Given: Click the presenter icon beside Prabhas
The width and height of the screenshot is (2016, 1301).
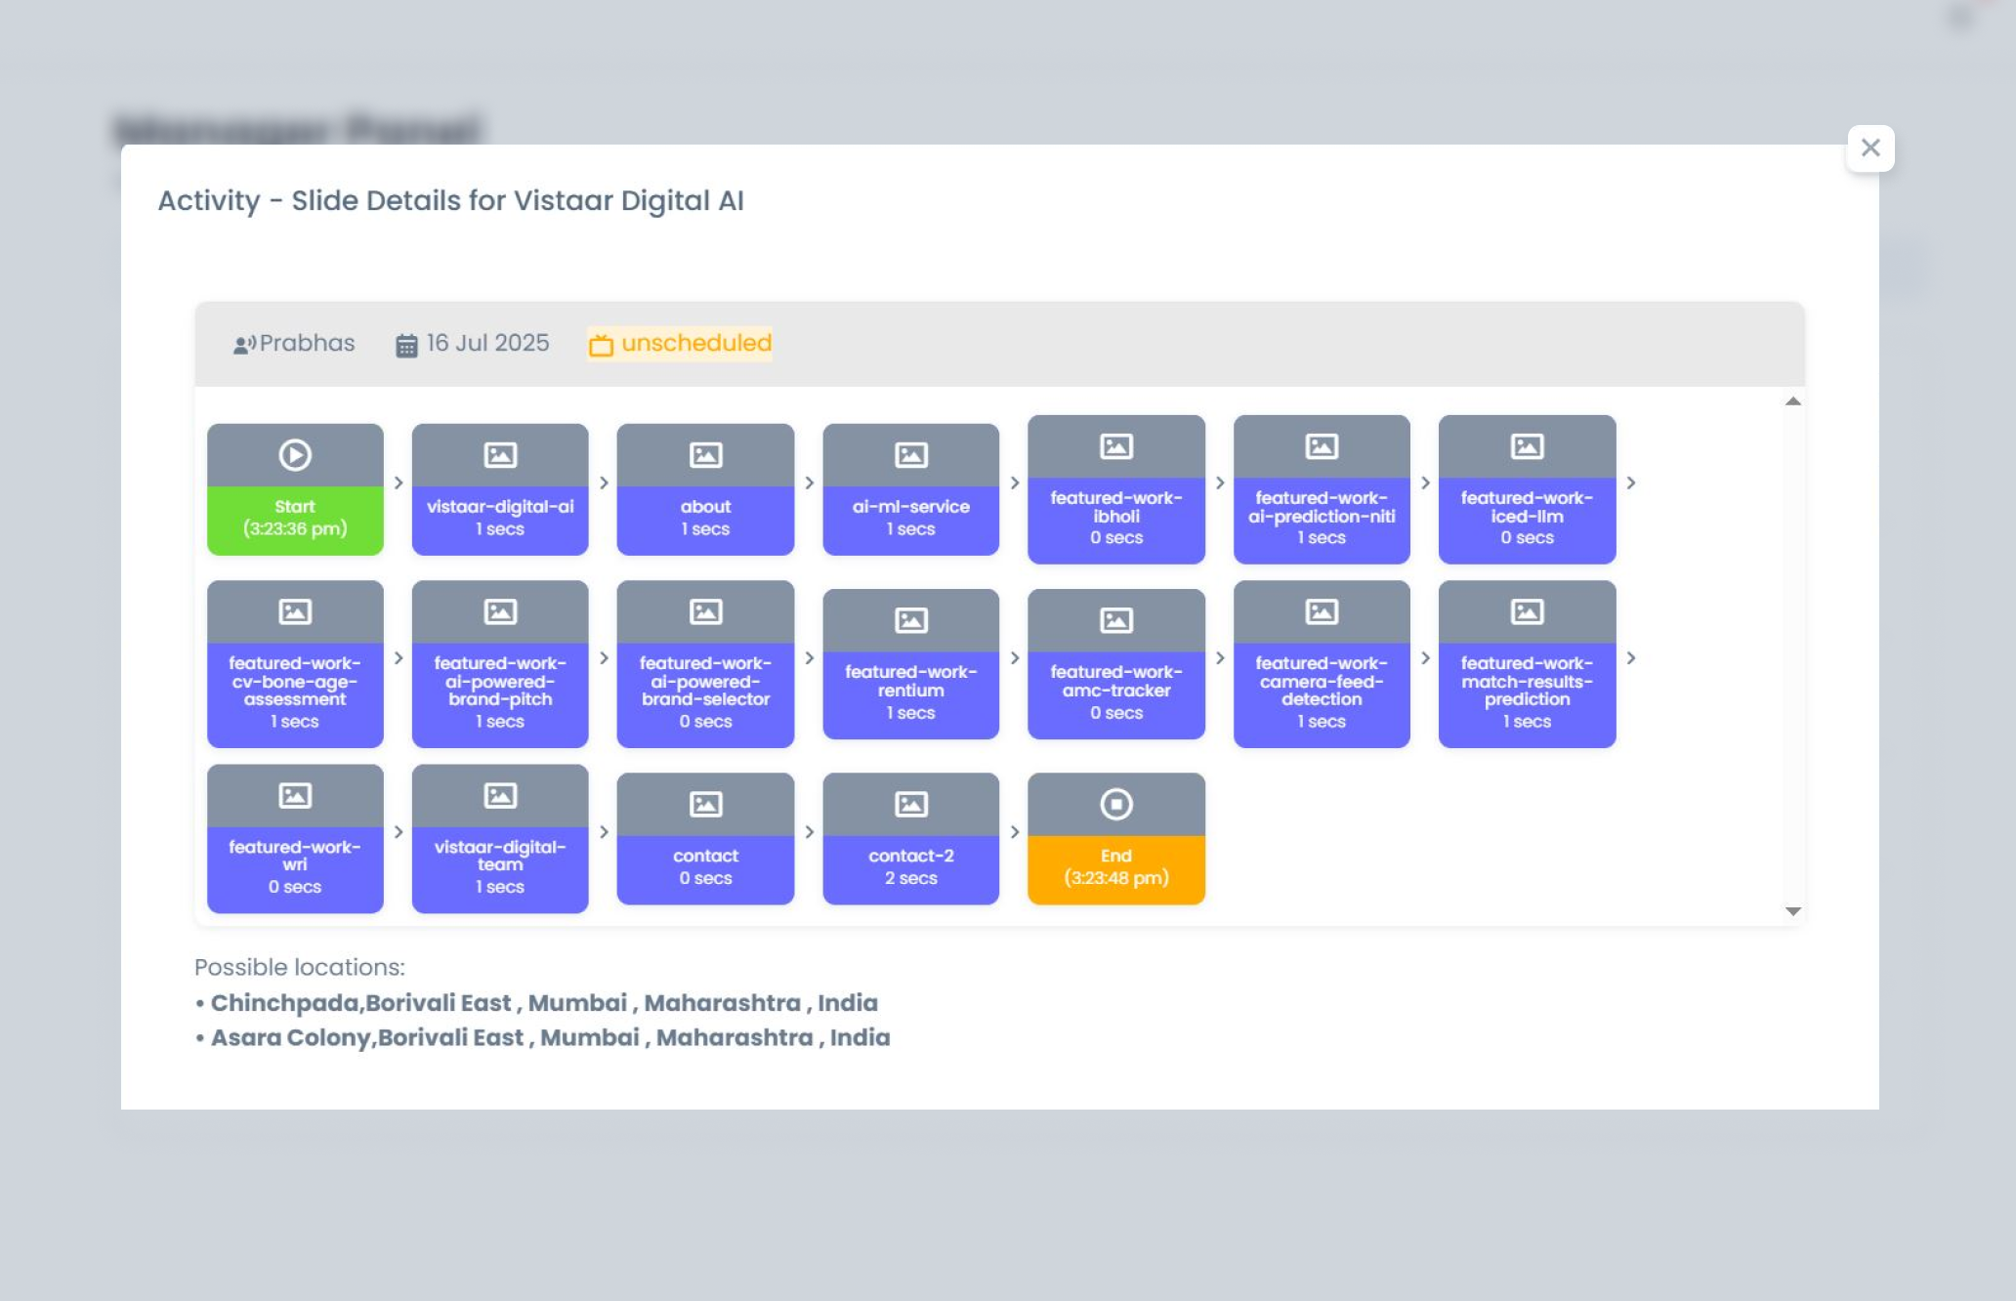Looking at the screenshot, I should click(244, 345).
